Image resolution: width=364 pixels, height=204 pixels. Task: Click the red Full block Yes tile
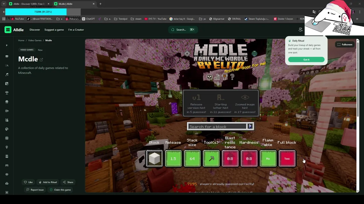point(287,159)
